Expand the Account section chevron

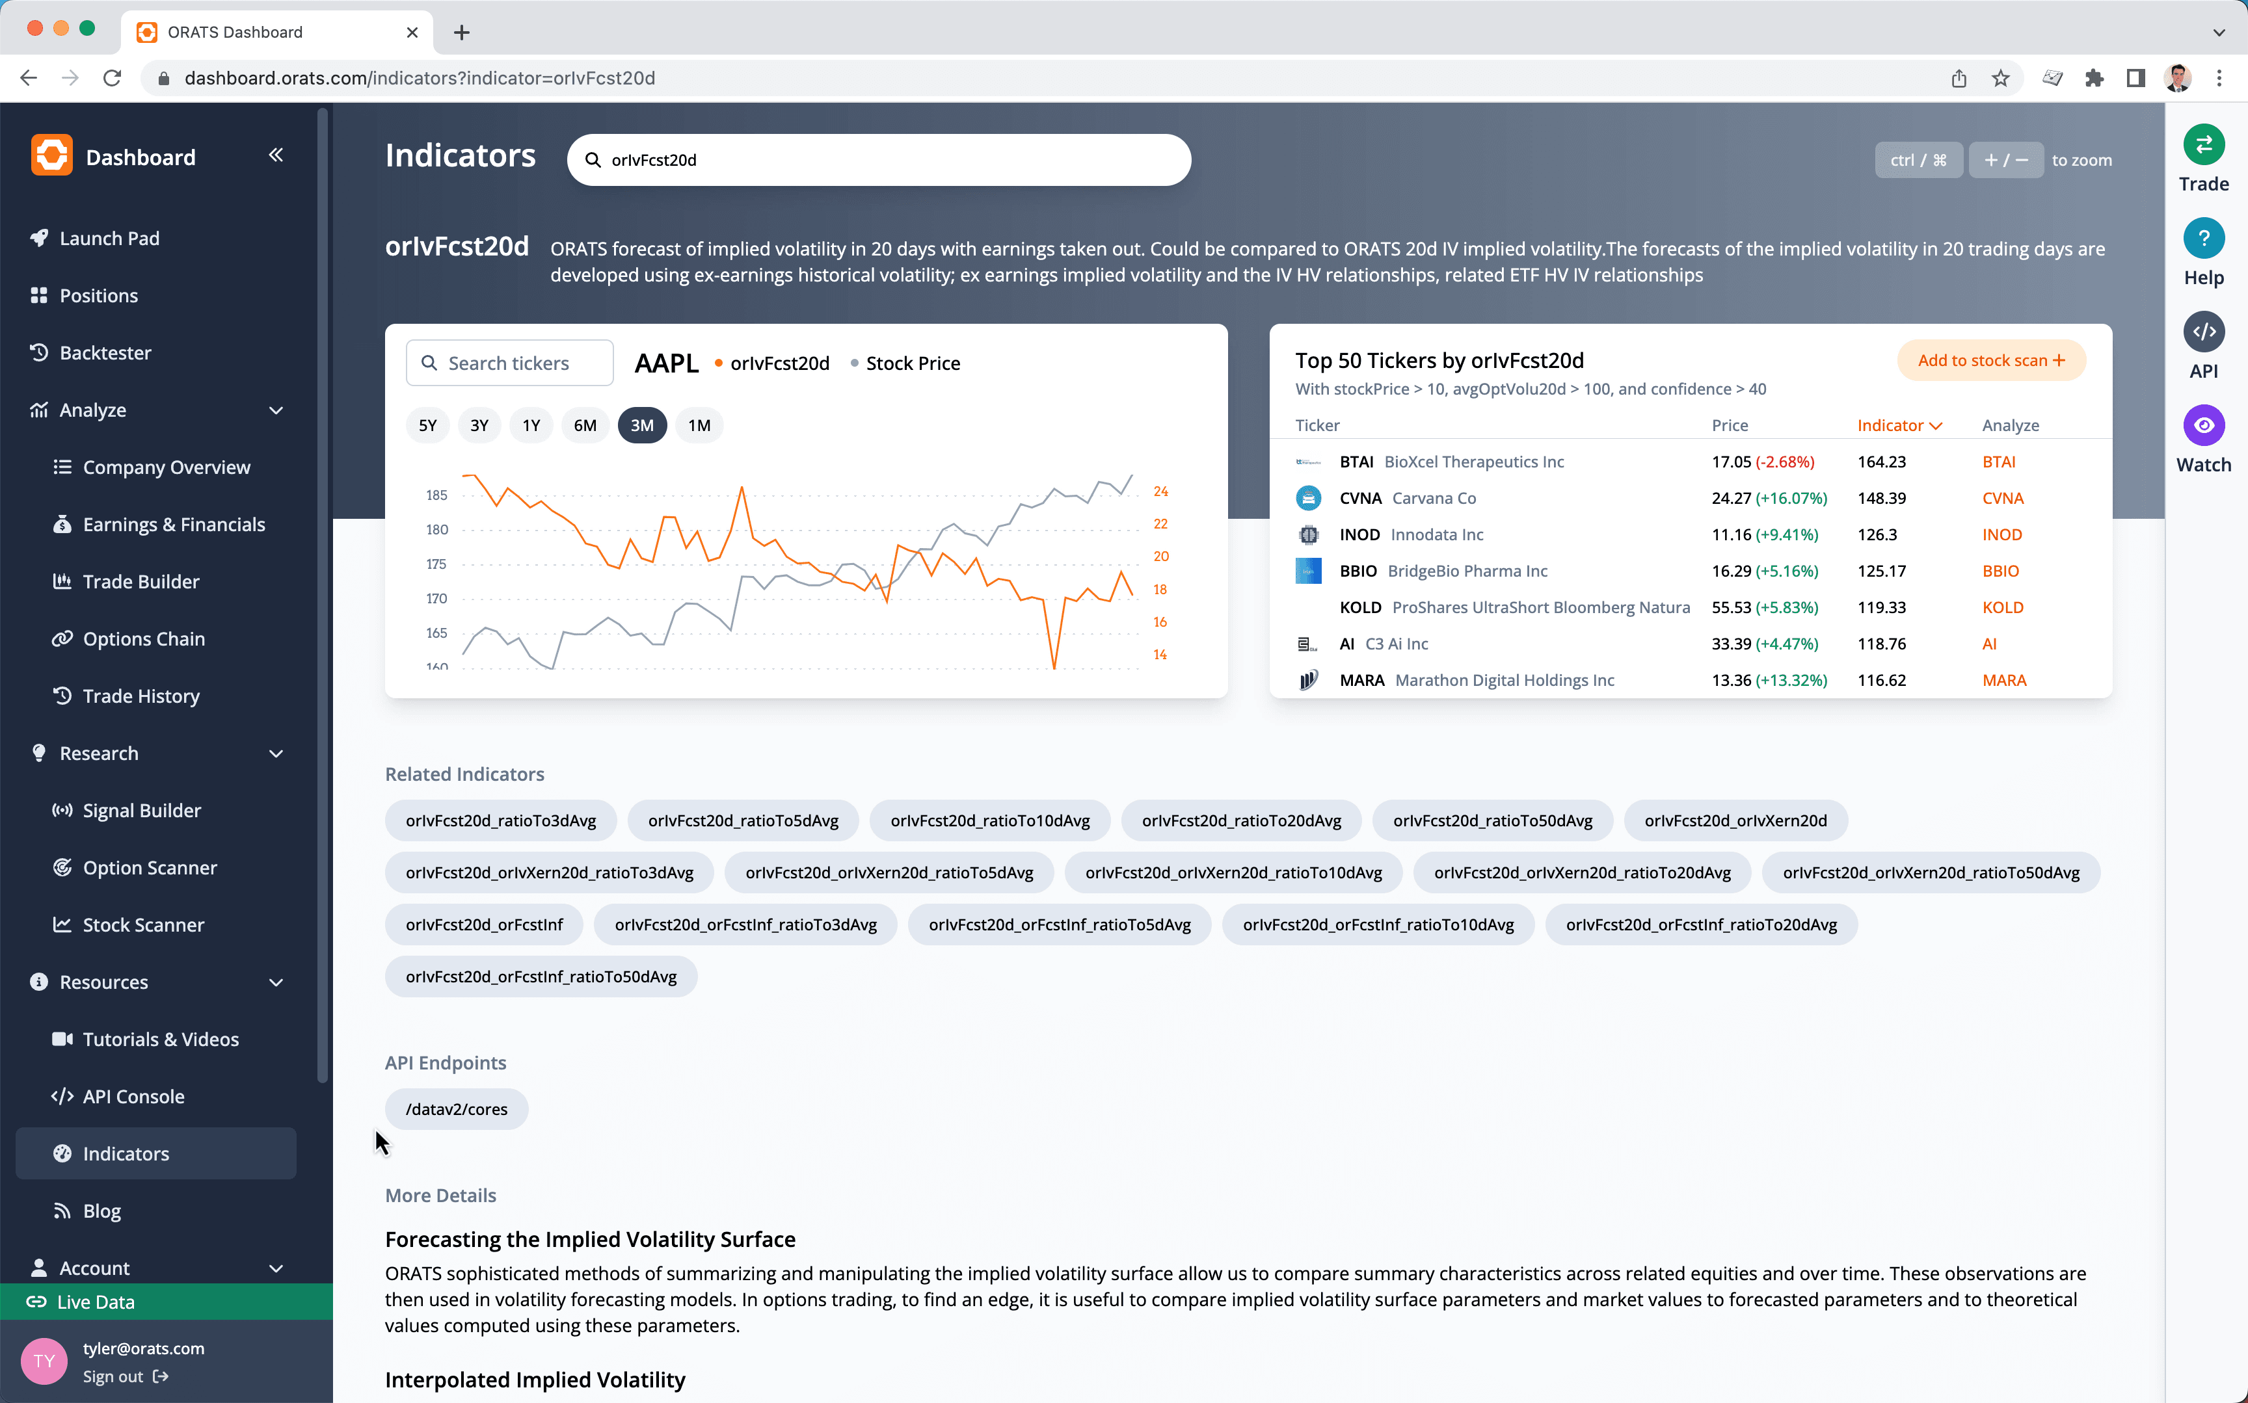pos(276,1268)
